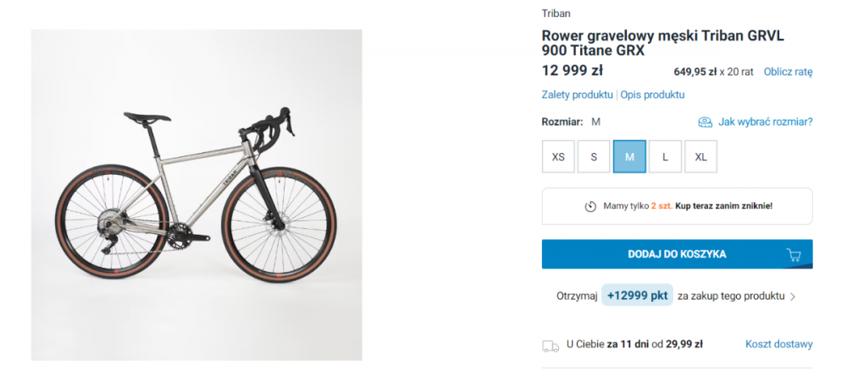The width and height of the screenshot is (847, 370).
Task: Add bike to cart with DODAJ DO KOSZYKA
Action: [677, 254]
